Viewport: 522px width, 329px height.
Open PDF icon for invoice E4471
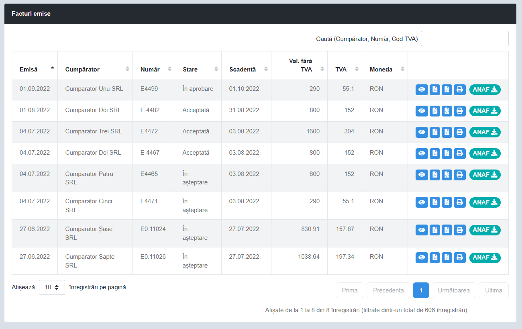click(435, 202)
